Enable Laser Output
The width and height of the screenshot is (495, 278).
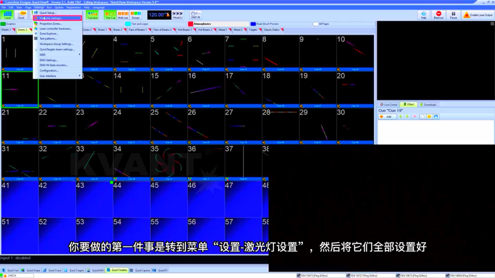(x=478, y=15)
